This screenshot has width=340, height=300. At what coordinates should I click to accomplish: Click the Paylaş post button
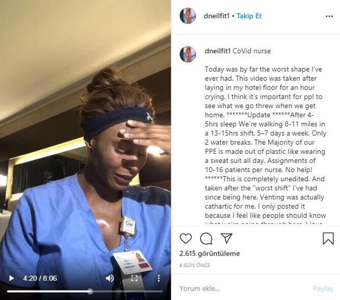(x=323, y=289)
